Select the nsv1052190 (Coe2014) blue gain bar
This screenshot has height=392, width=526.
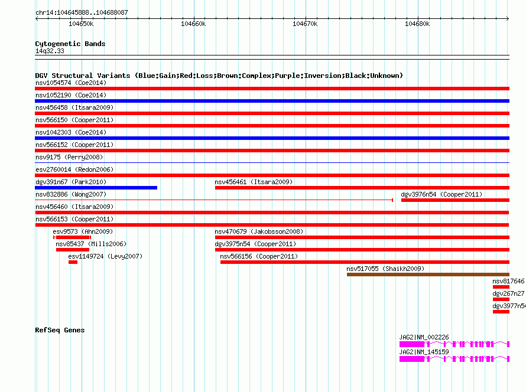click(272, 101)
